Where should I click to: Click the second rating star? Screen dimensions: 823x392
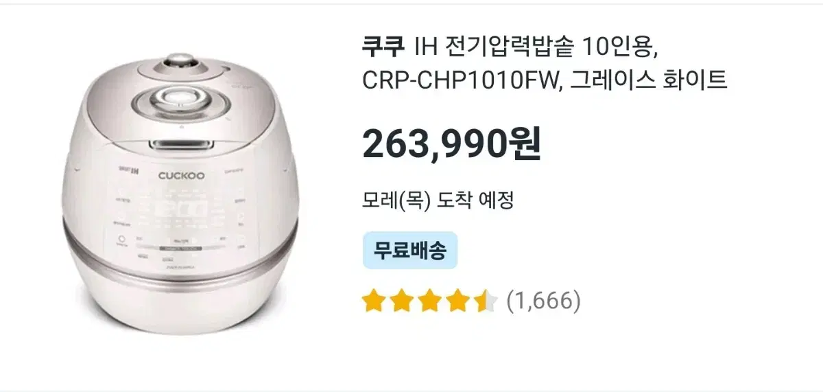pos(402,301)
